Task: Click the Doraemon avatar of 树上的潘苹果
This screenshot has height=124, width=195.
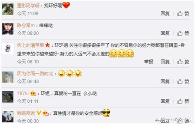Action: coord(8,49)
